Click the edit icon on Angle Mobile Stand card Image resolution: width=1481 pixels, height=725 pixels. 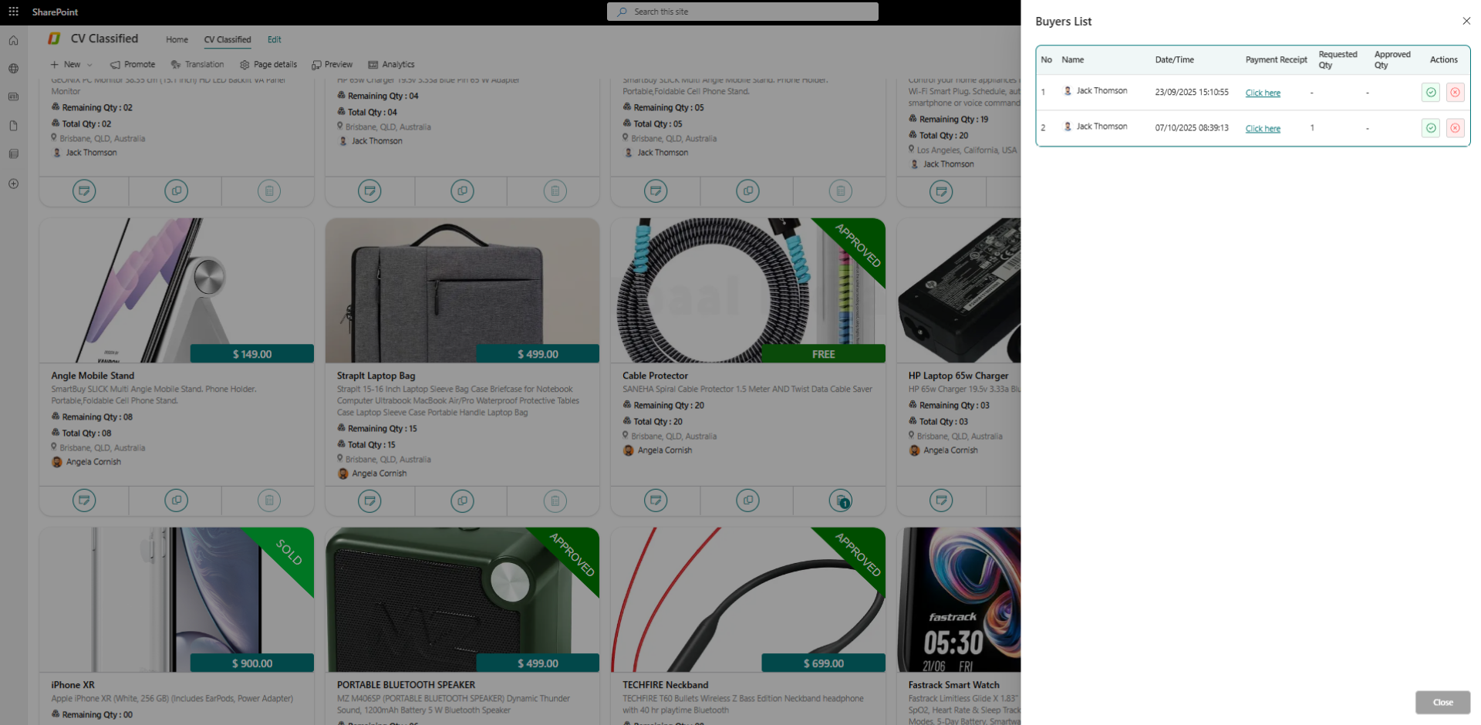tap(84, 501)
